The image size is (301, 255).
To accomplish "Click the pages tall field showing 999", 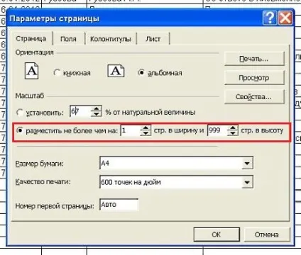I will (x=217, y=130).
